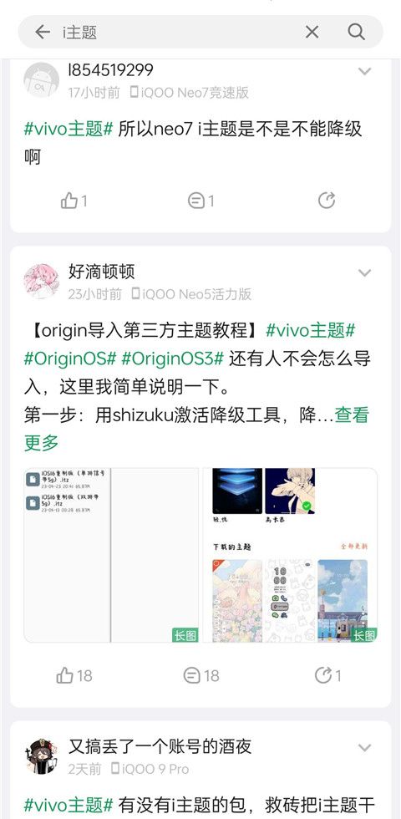Share the 好滴顿顿 tutorial post

tap(327, 675)
